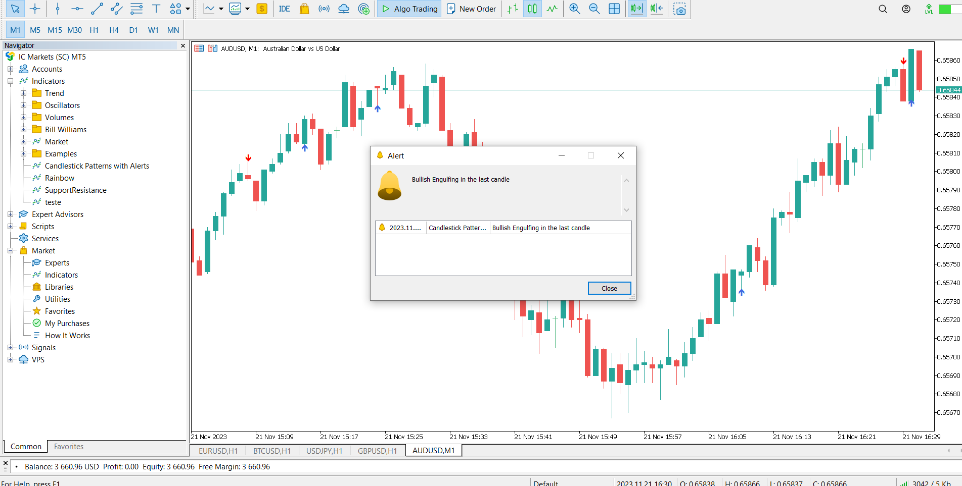Image resolution: width=962 pixels, height=486 pixels.
Task: Open MetaEditor via the IDE icon
Action: [x=284, y=9]
